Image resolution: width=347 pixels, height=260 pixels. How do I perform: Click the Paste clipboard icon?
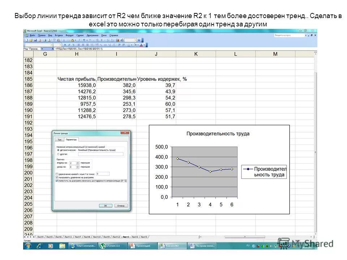(72, 40)
